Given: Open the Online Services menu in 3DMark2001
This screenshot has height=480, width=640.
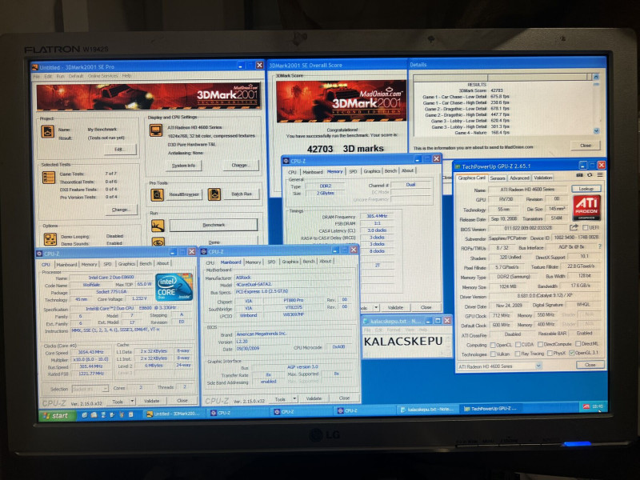Looking at the screenshot, I should pos(102,76).
